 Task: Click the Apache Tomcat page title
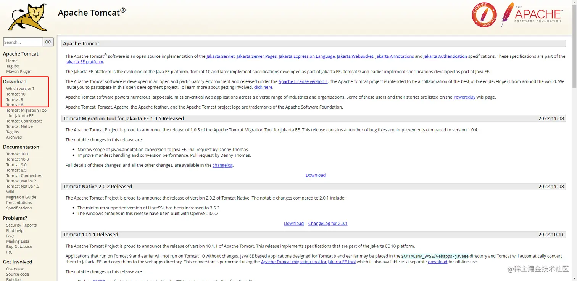click(92, 12)
